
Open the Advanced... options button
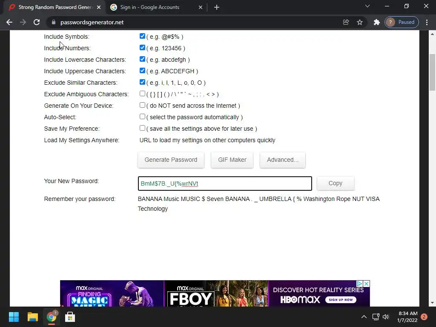(283, 160)
